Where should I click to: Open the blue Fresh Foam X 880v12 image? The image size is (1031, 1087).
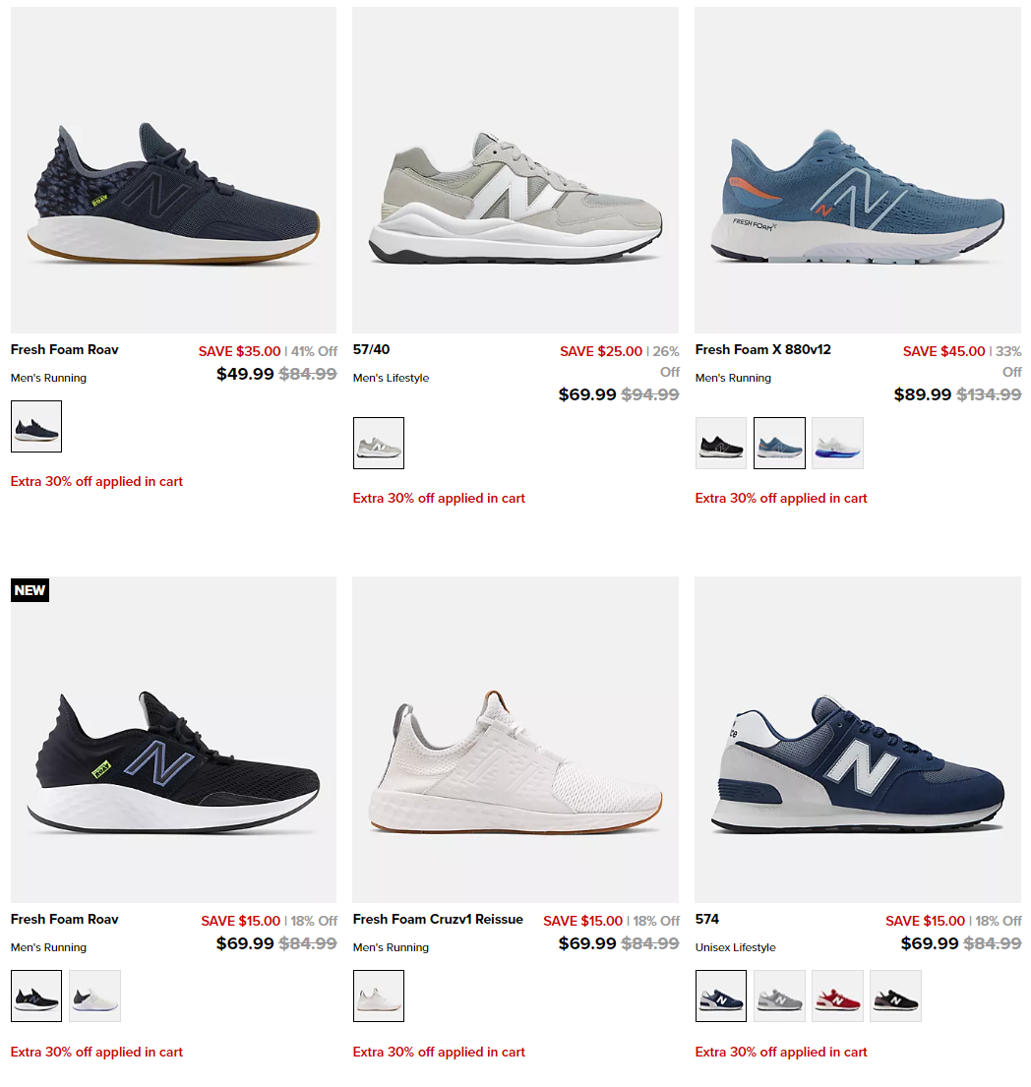click(858, 170)
